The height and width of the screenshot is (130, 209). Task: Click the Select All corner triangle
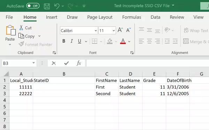tap(6, 74)
